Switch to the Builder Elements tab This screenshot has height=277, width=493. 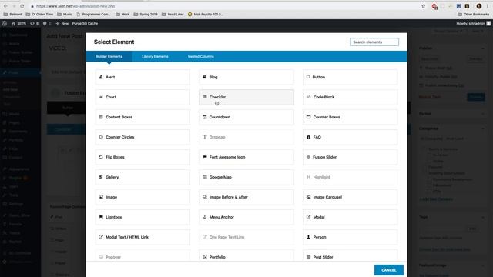point(109,56)
